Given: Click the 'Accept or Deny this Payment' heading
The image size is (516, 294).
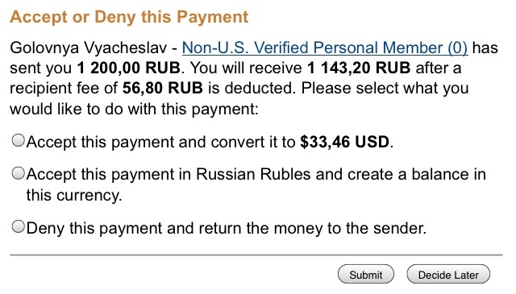Looking at the screenshot, I should [129, 17].
